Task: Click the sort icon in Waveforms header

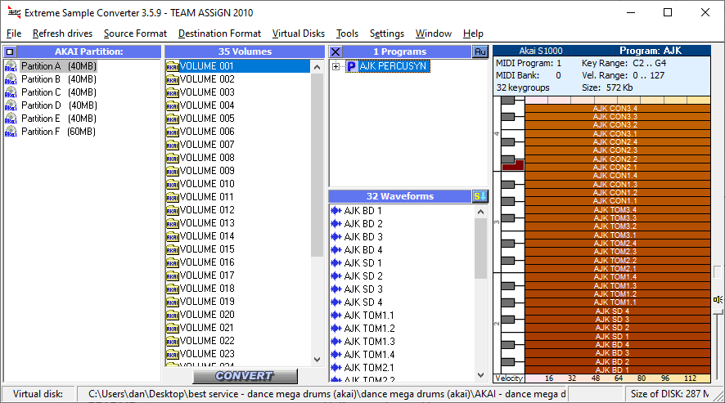Action: [x=480, y=196]
